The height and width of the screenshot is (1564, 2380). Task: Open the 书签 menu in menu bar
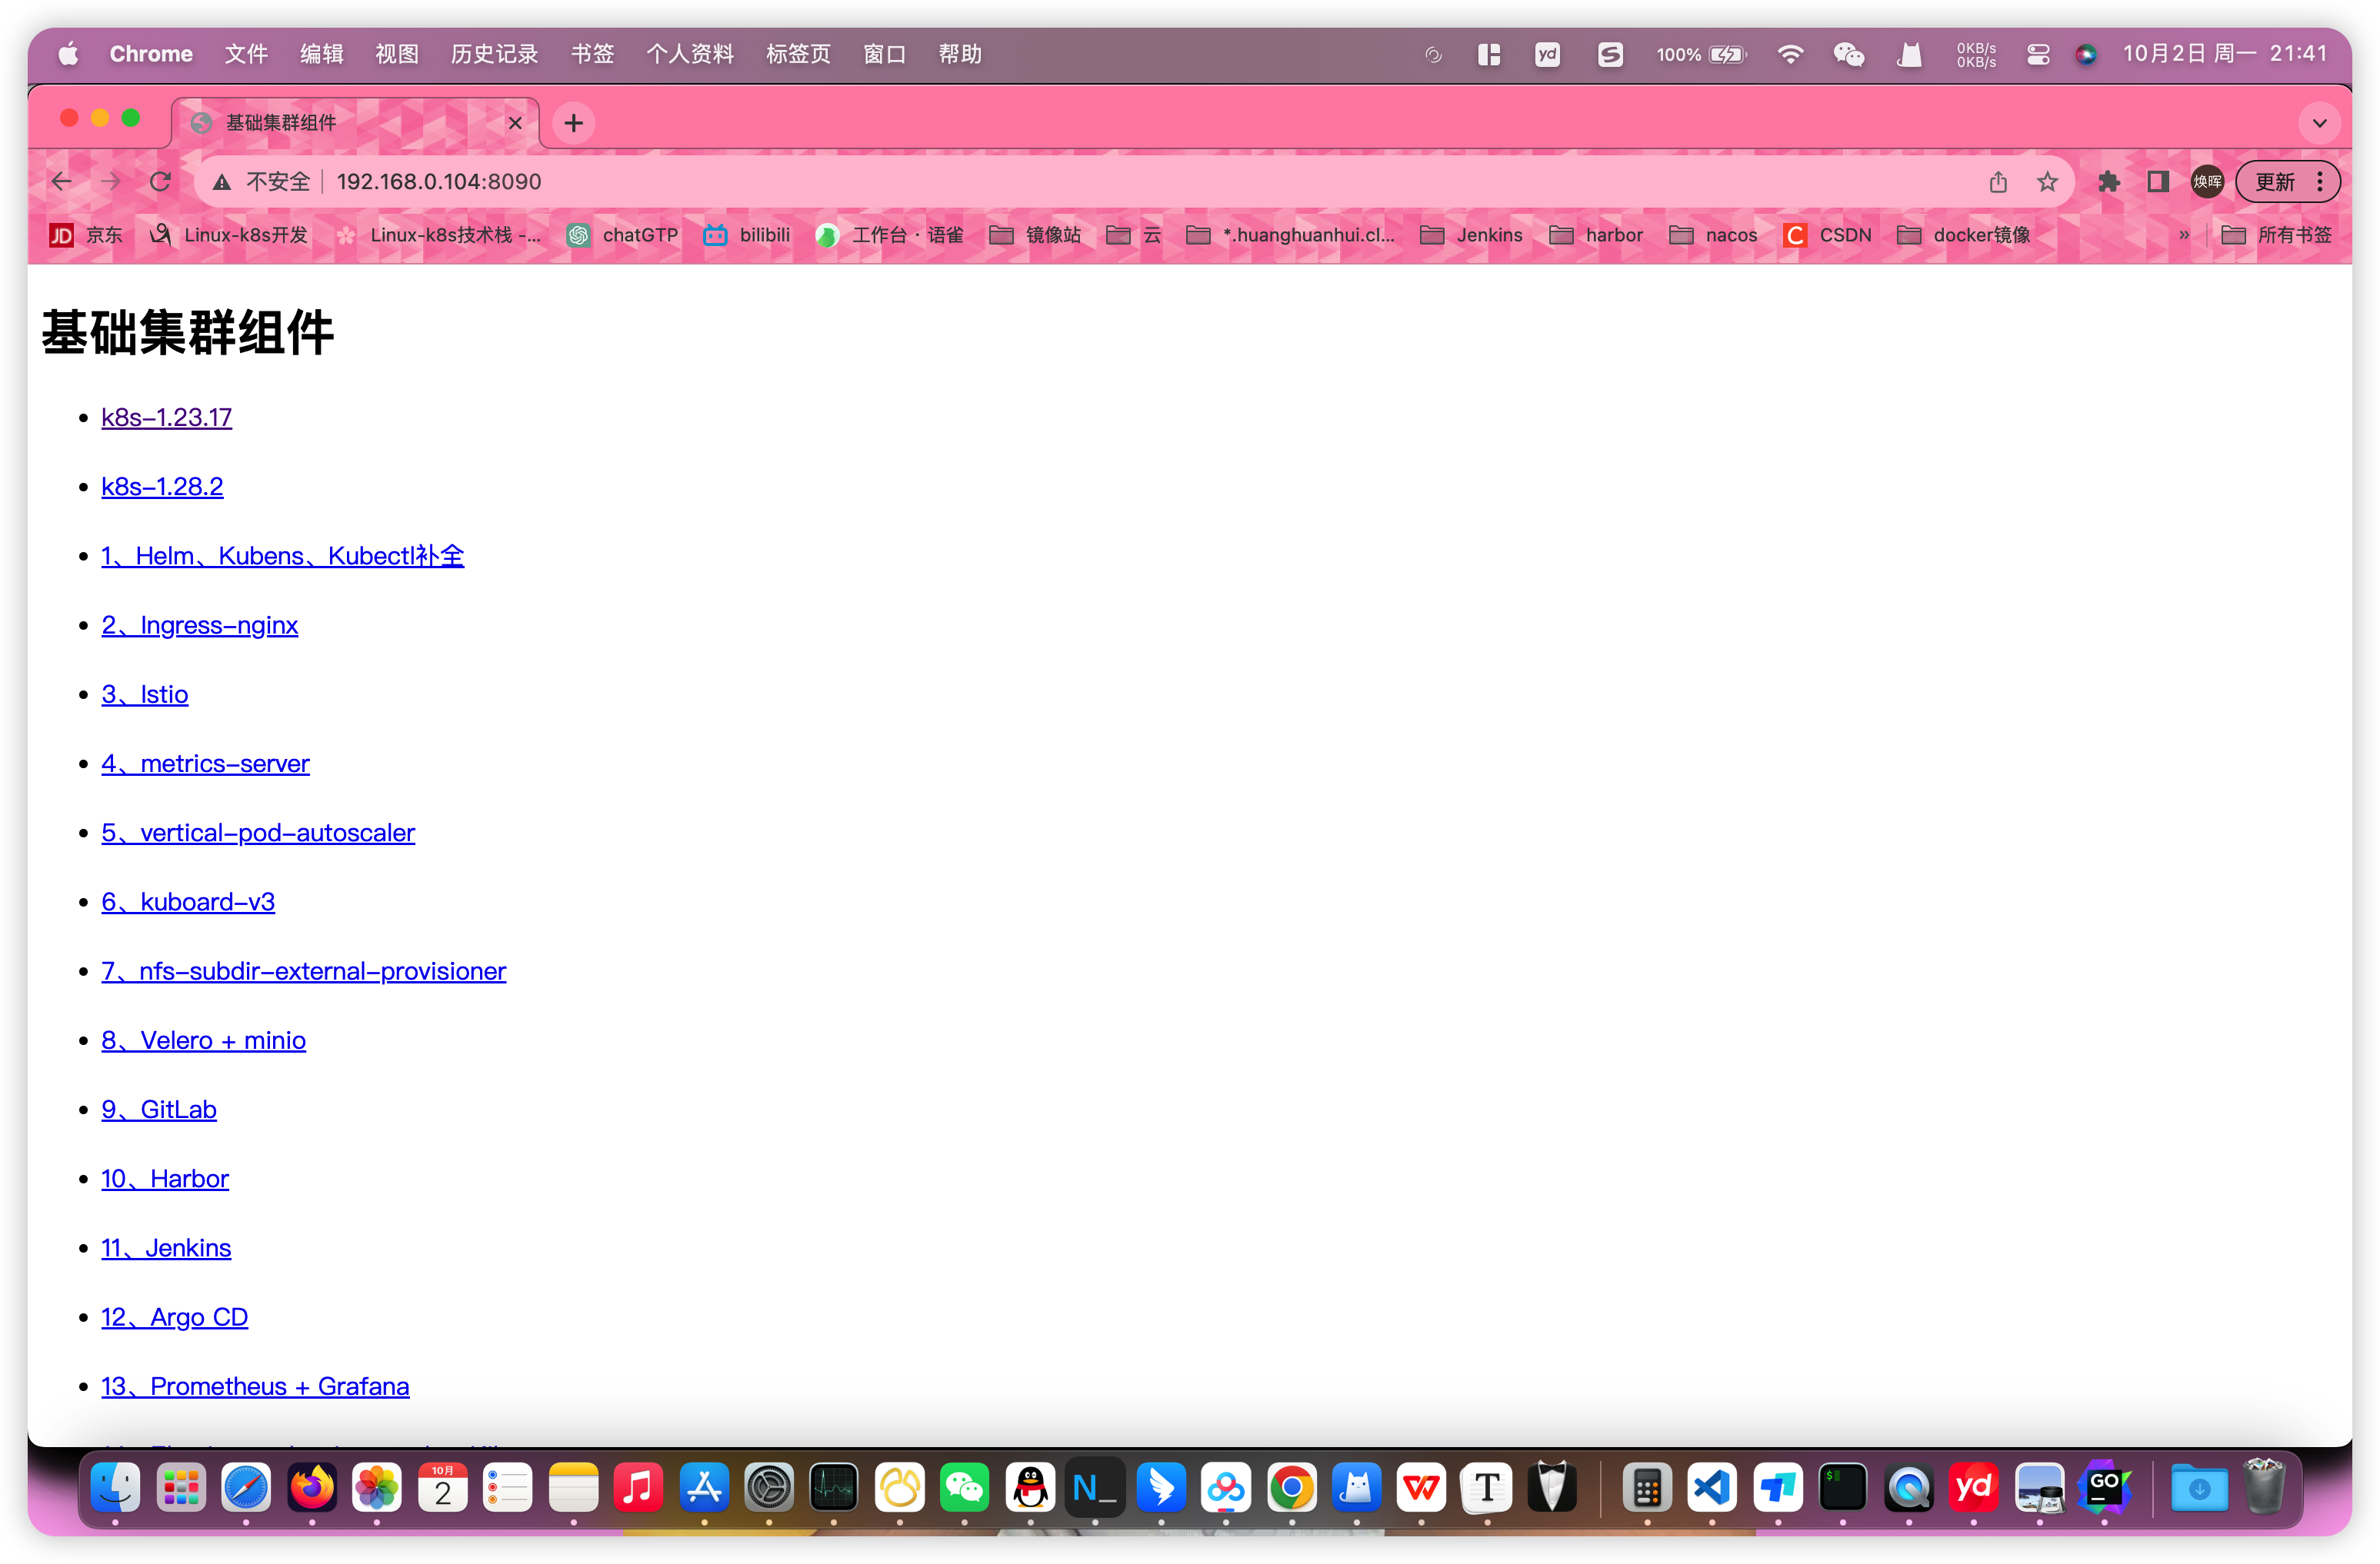tap(592, 55)
